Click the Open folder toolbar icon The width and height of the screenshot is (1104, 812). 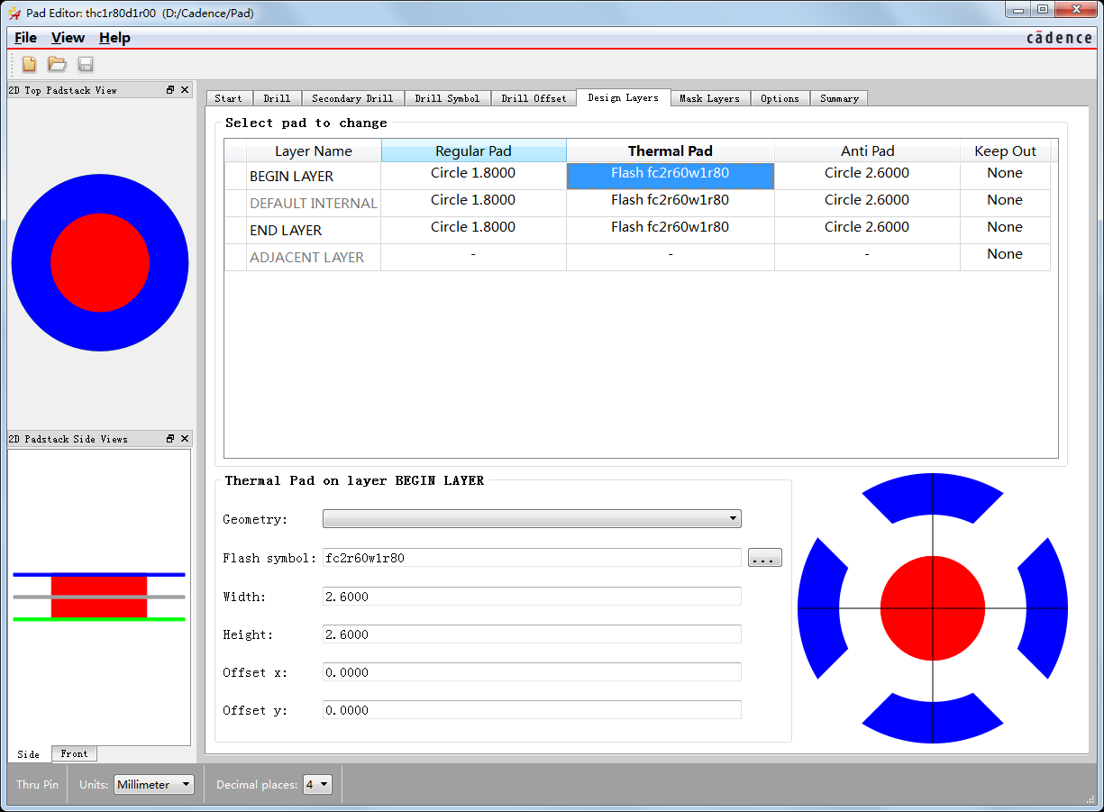click(58, 64)
